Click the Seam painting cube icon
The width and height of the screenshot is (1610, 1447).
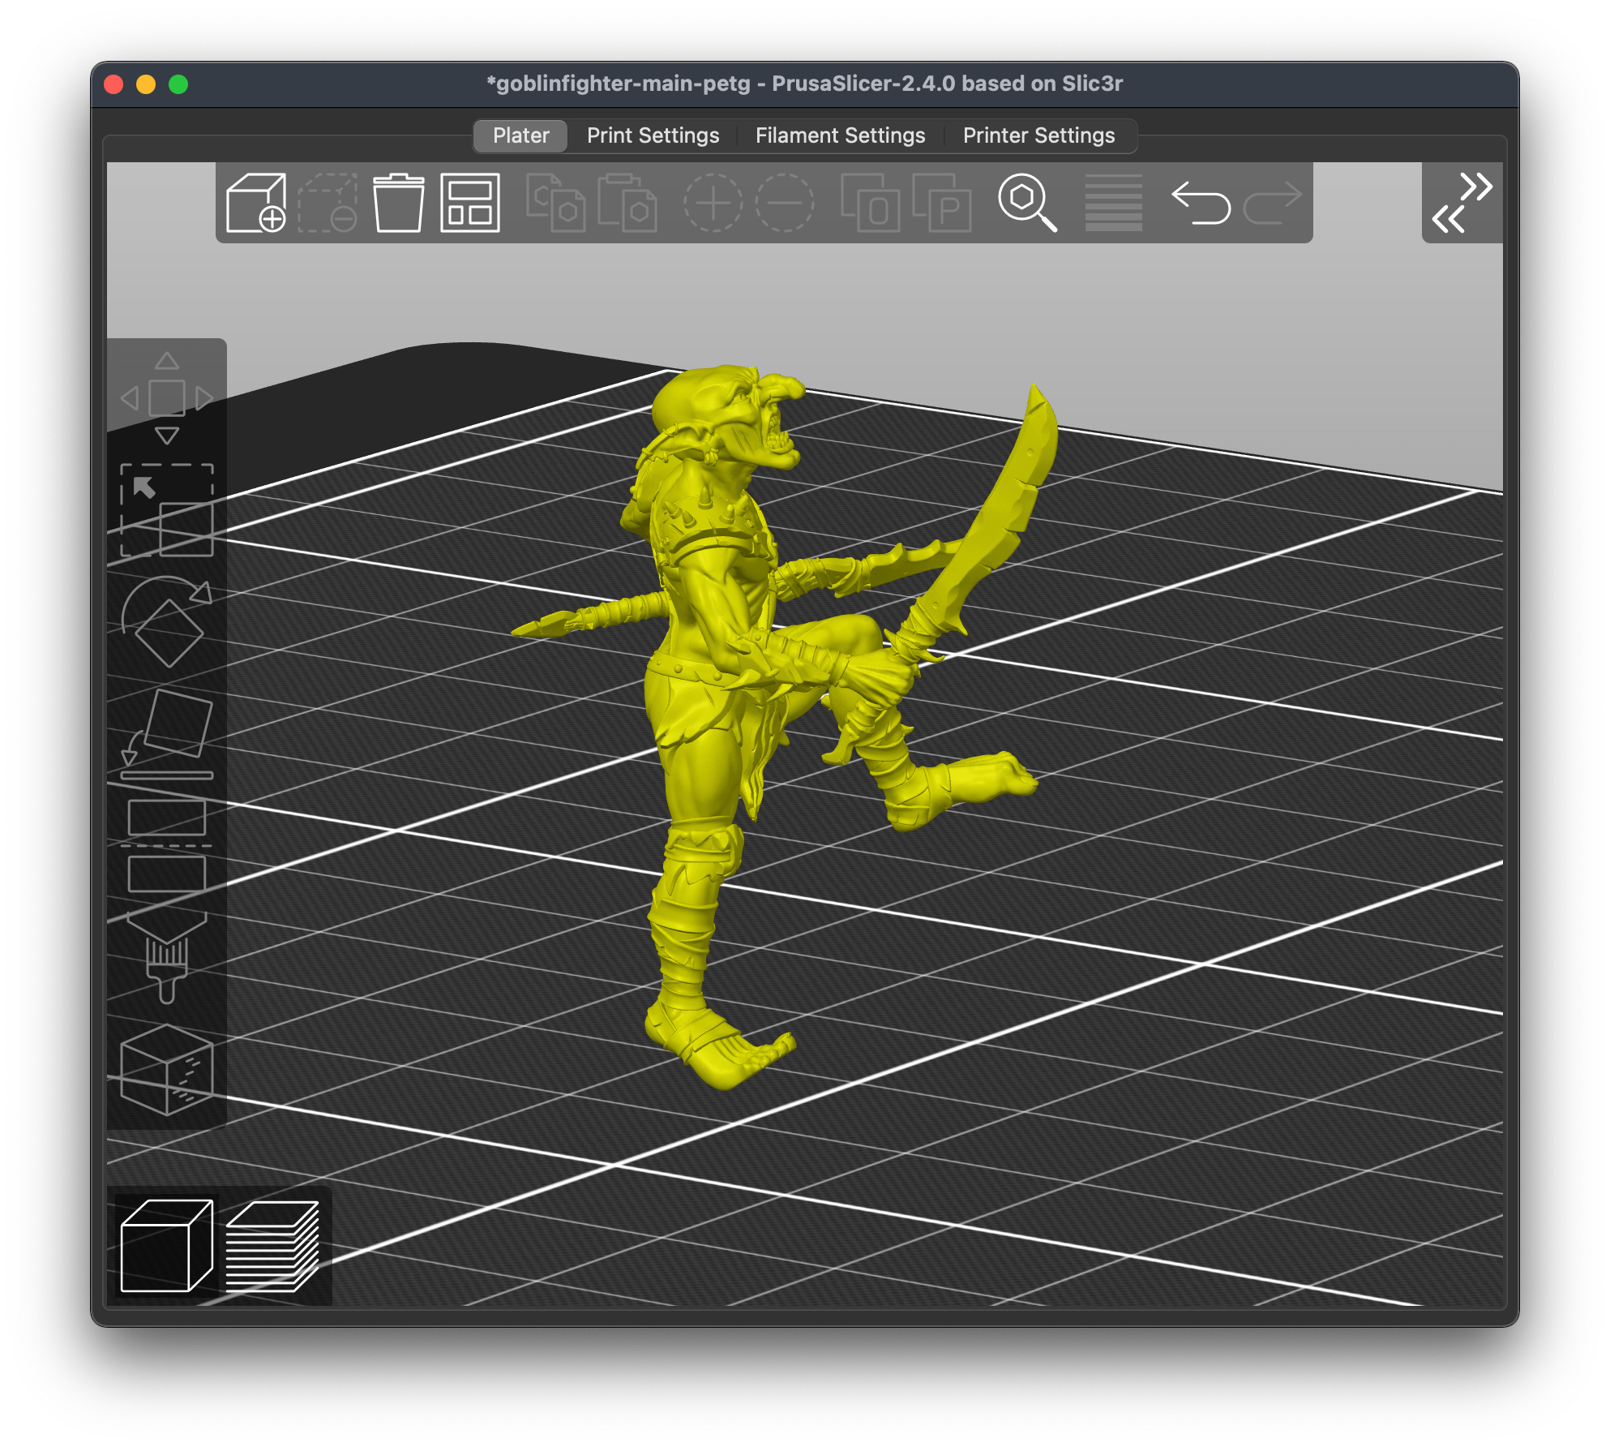[x=167, y=1069]
